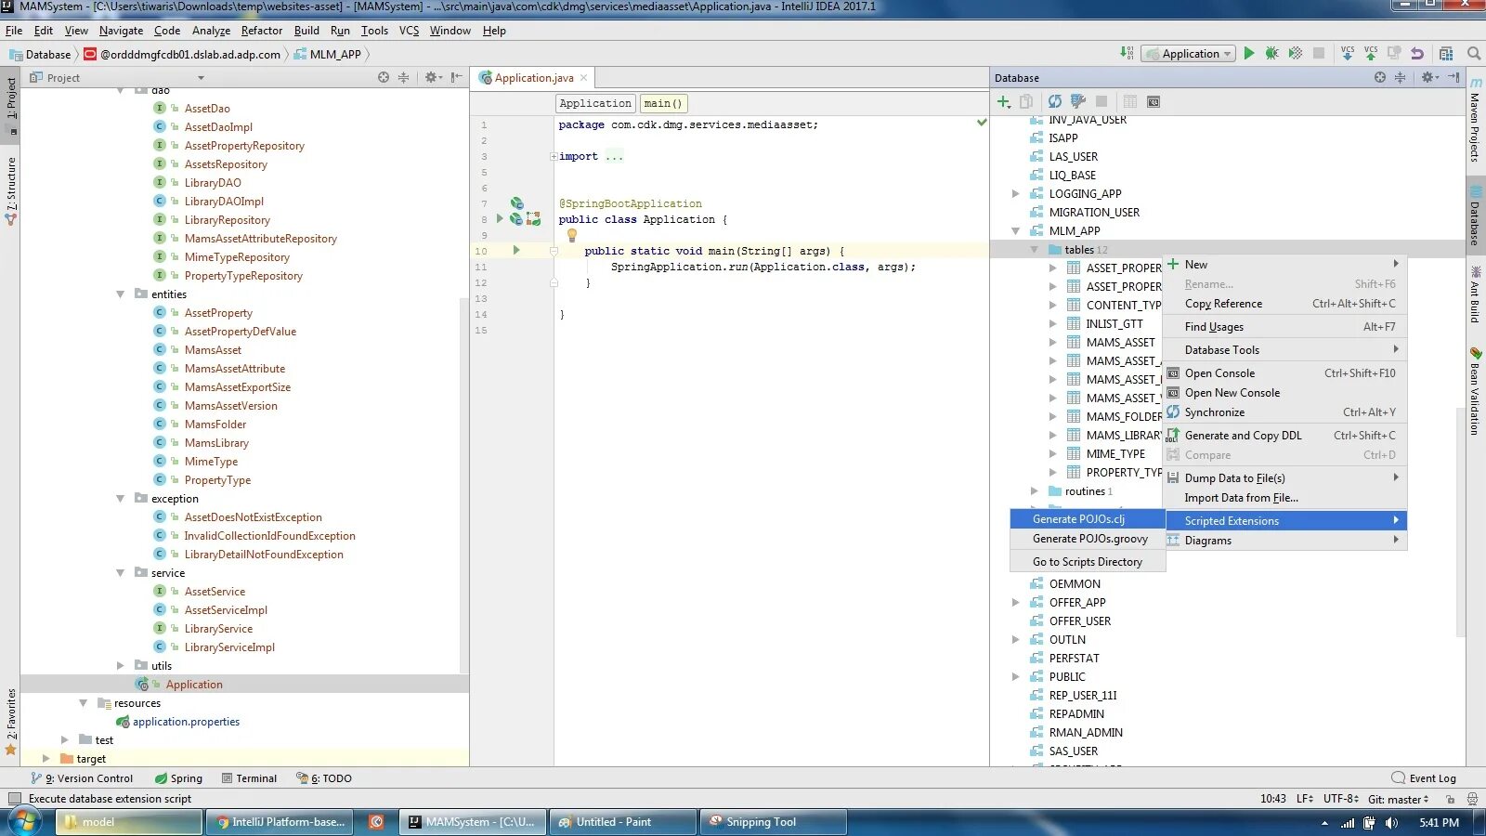The image size is (1486, 836).
Task: Open the TODO tool window
Action: (x=324, y=778)
